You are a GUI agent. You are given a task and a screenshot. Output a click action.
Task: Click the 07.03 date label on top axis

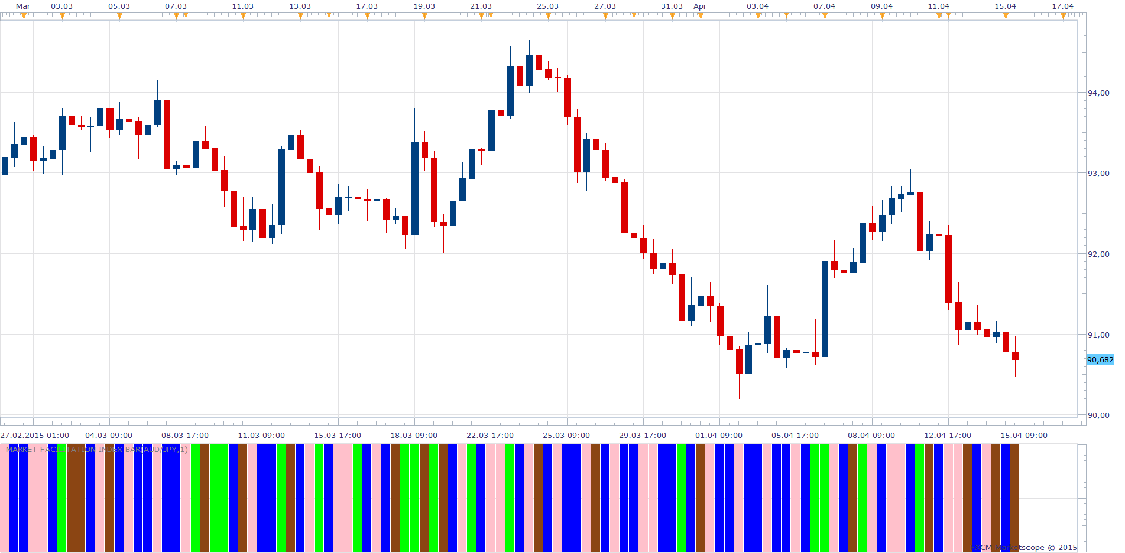(x=176, y=6)
